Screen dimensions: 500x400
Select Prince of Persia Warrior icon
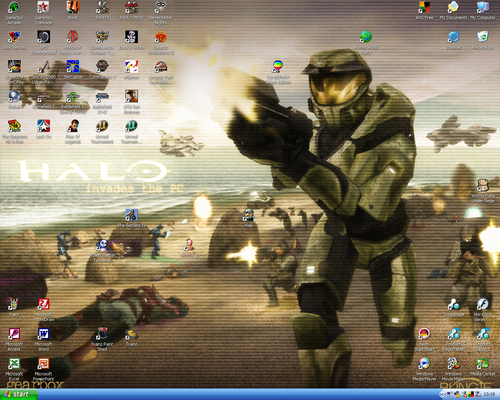pos(73,43)
